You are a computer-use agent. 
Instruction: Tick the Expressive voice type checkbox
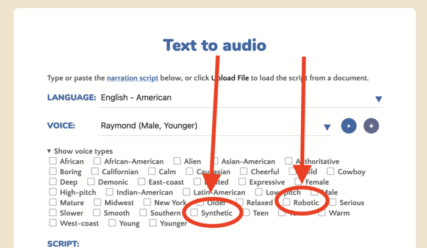pos(243,182)
